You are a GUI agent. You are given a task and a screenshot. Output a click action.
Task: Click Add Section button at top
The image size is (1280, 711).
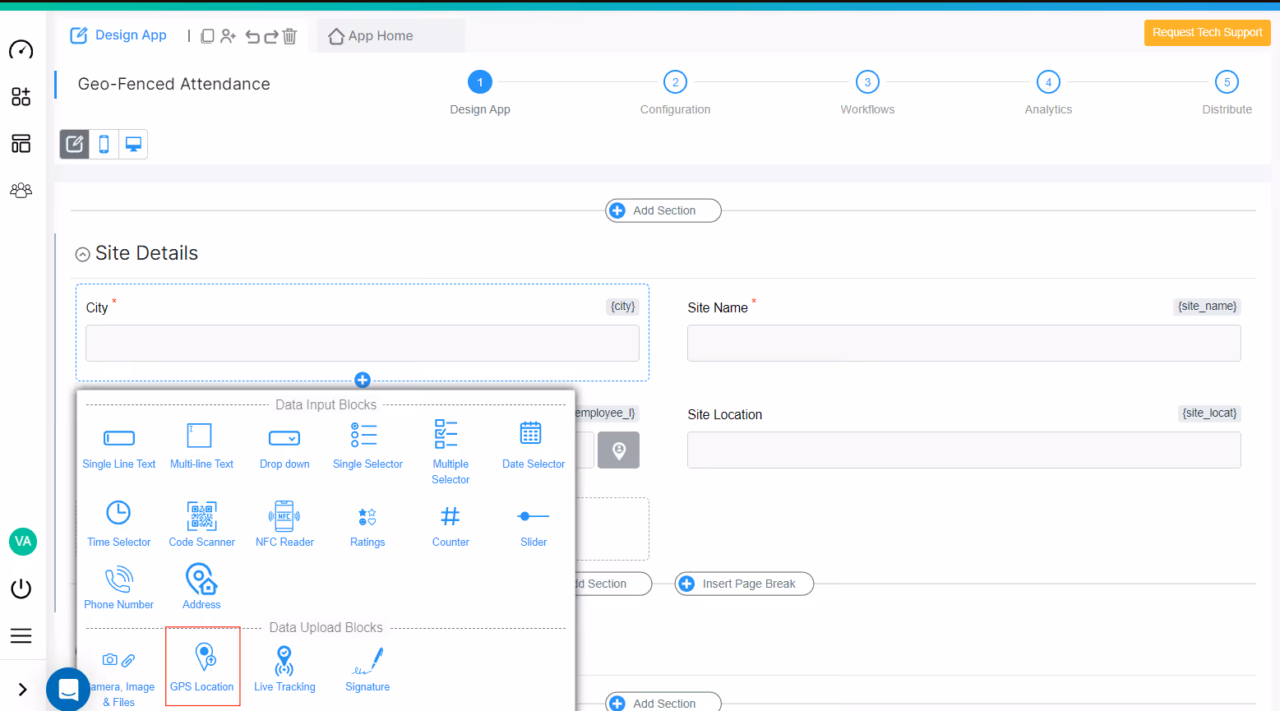(663, 210)
